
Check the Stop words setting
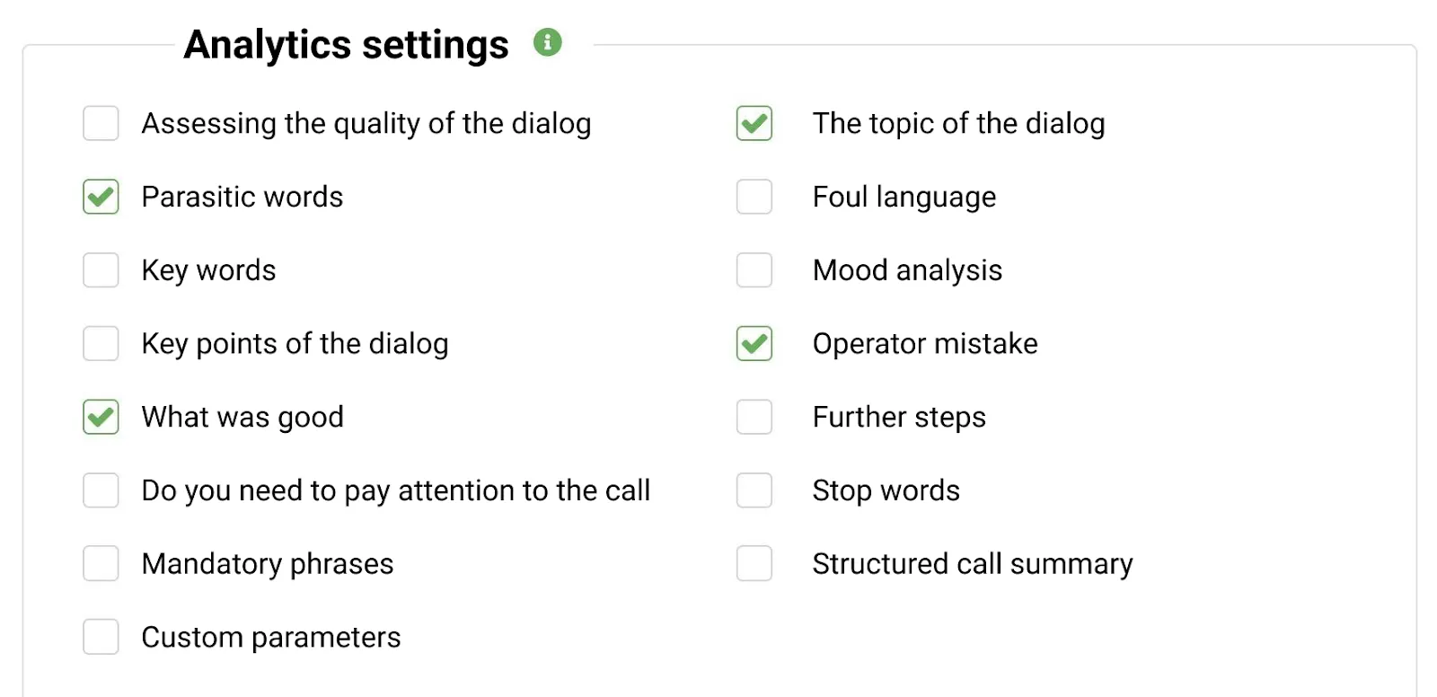pos(754,490)
